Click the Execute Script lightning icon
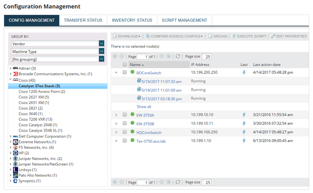313x193 pixels. point(234,36)
